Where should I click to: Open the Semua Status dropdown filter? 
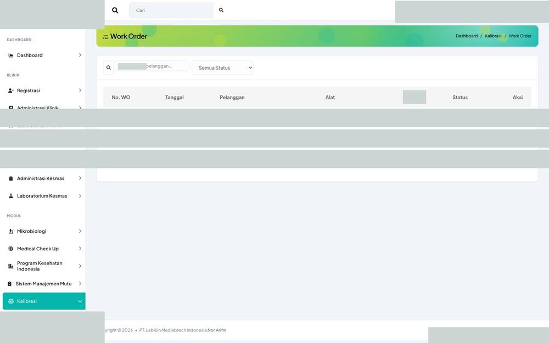[223, 68]
